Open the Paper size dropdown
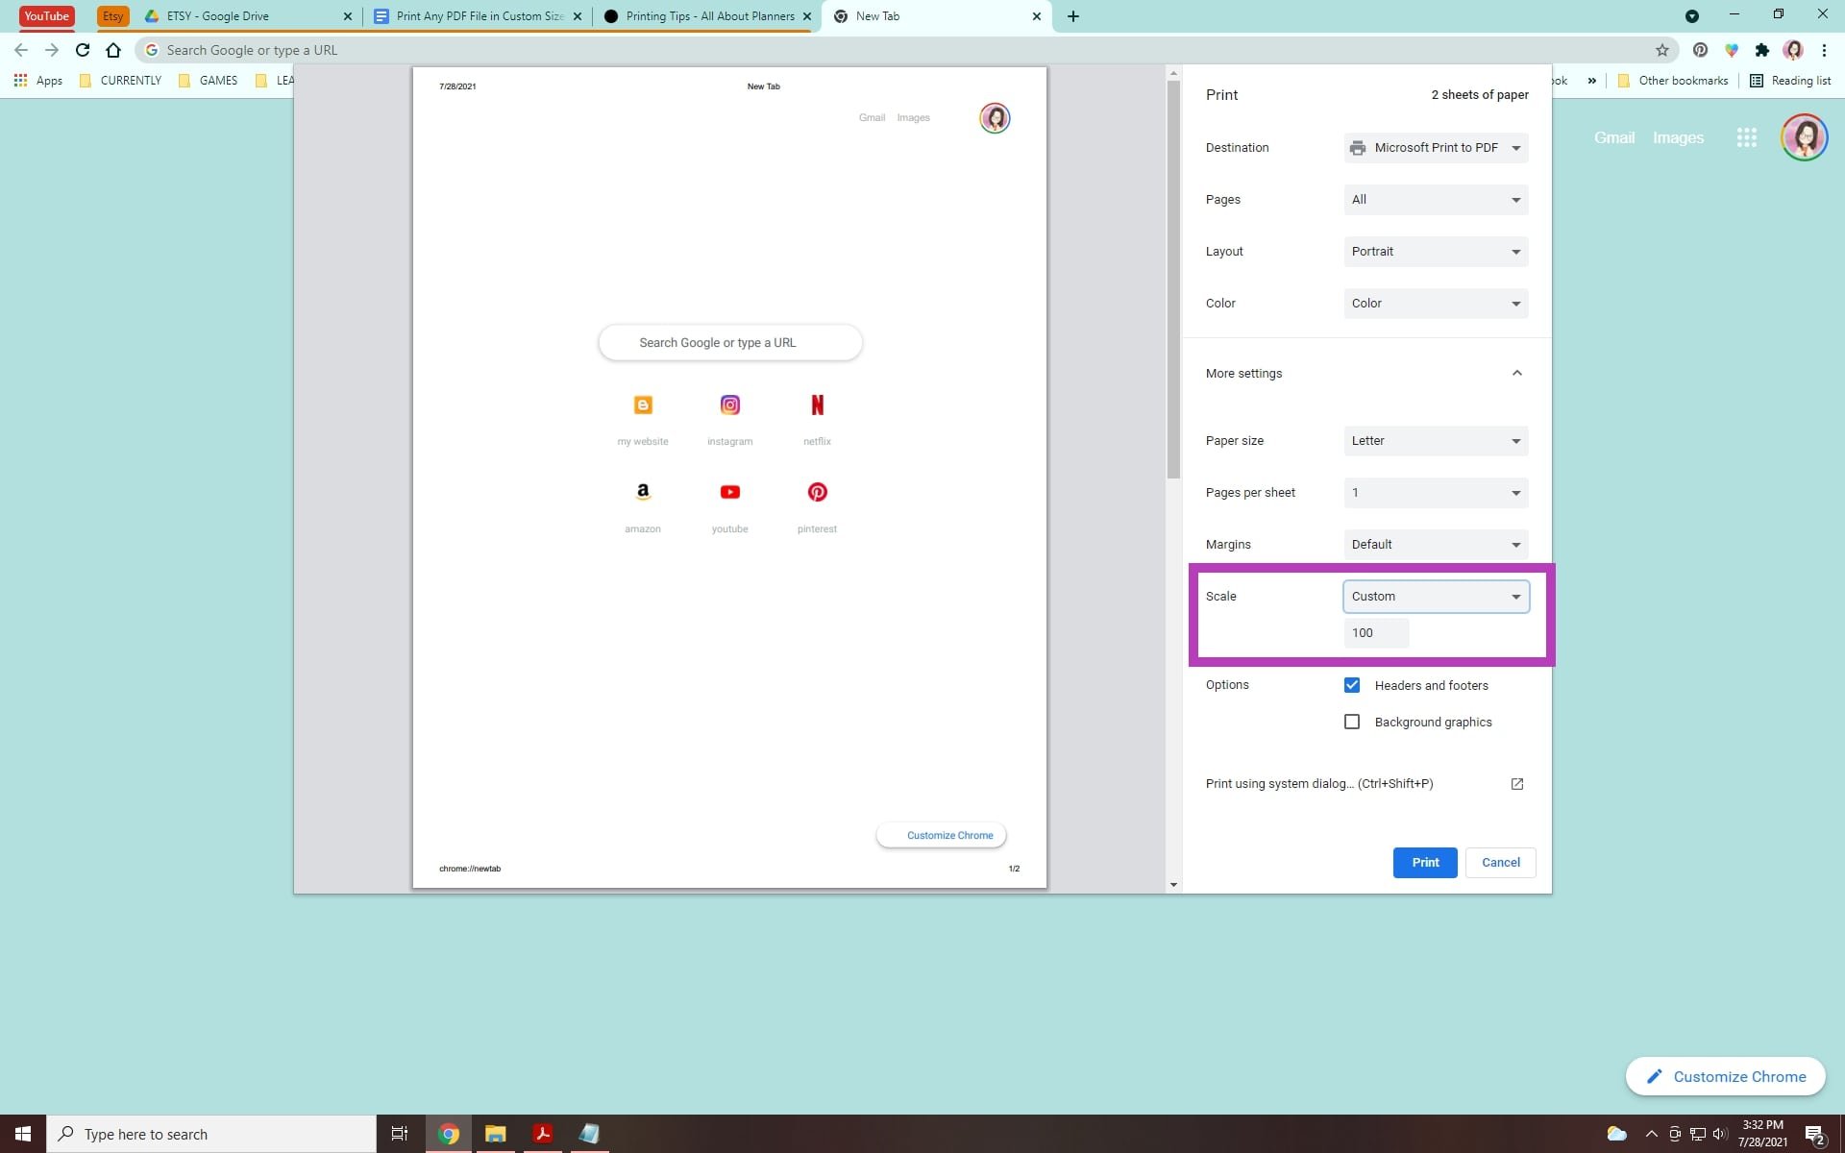The width and height of the screenshot is (1845, 1153). (x=1436, y=440)
